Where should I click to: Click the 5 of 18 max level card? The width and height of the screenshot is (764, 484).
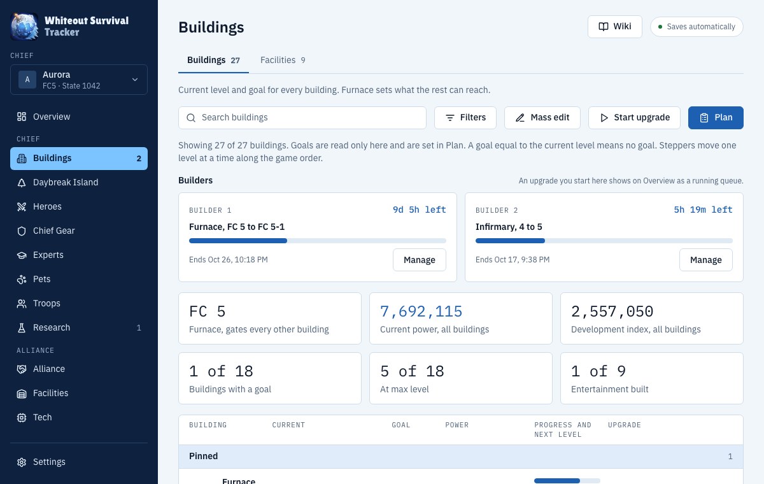pos(461,378)
